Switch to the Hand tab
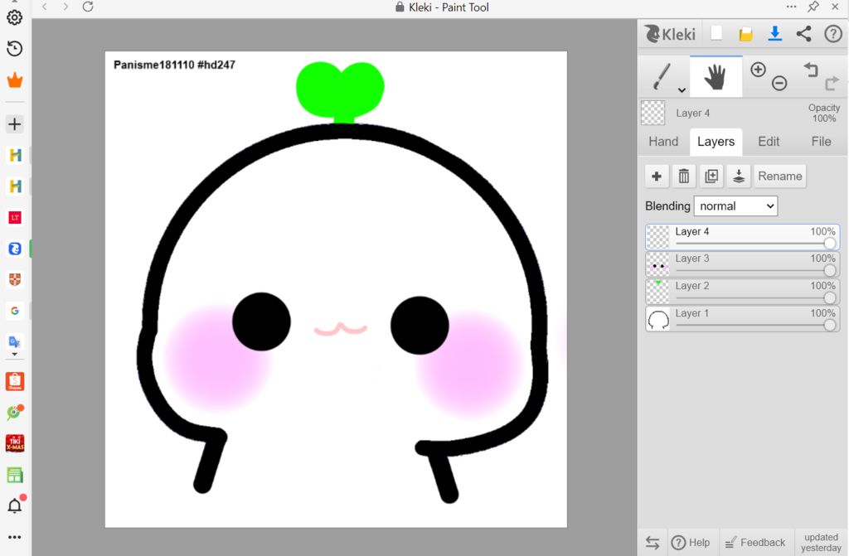 pos(663,142)
